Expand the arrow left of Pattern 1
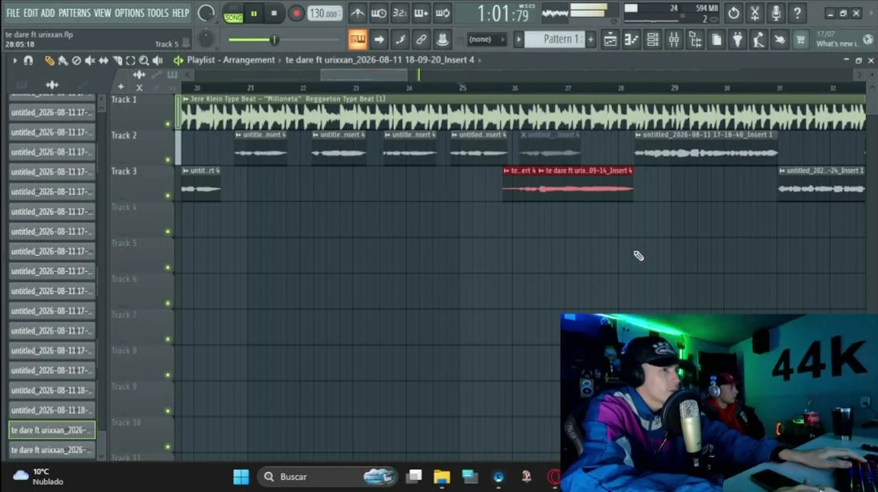The width and height of the screenshot is (878, 492). [518, 40]
